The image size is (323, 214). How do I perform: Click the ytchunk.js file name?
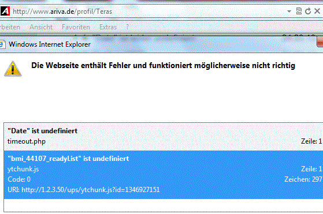[23, 169]
